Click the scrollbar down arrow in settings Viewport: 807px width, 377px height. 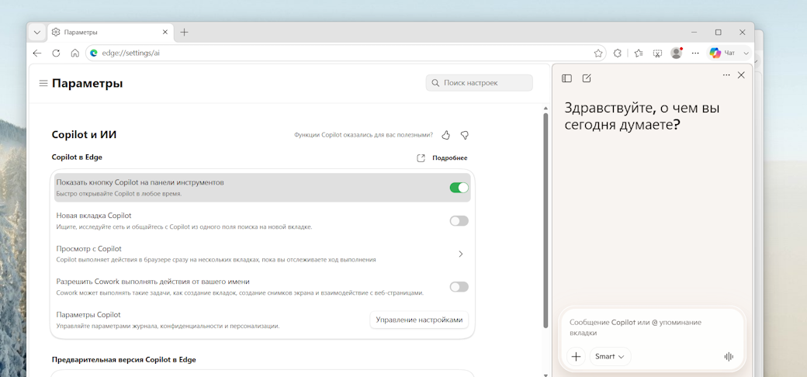tap(546, 375)
